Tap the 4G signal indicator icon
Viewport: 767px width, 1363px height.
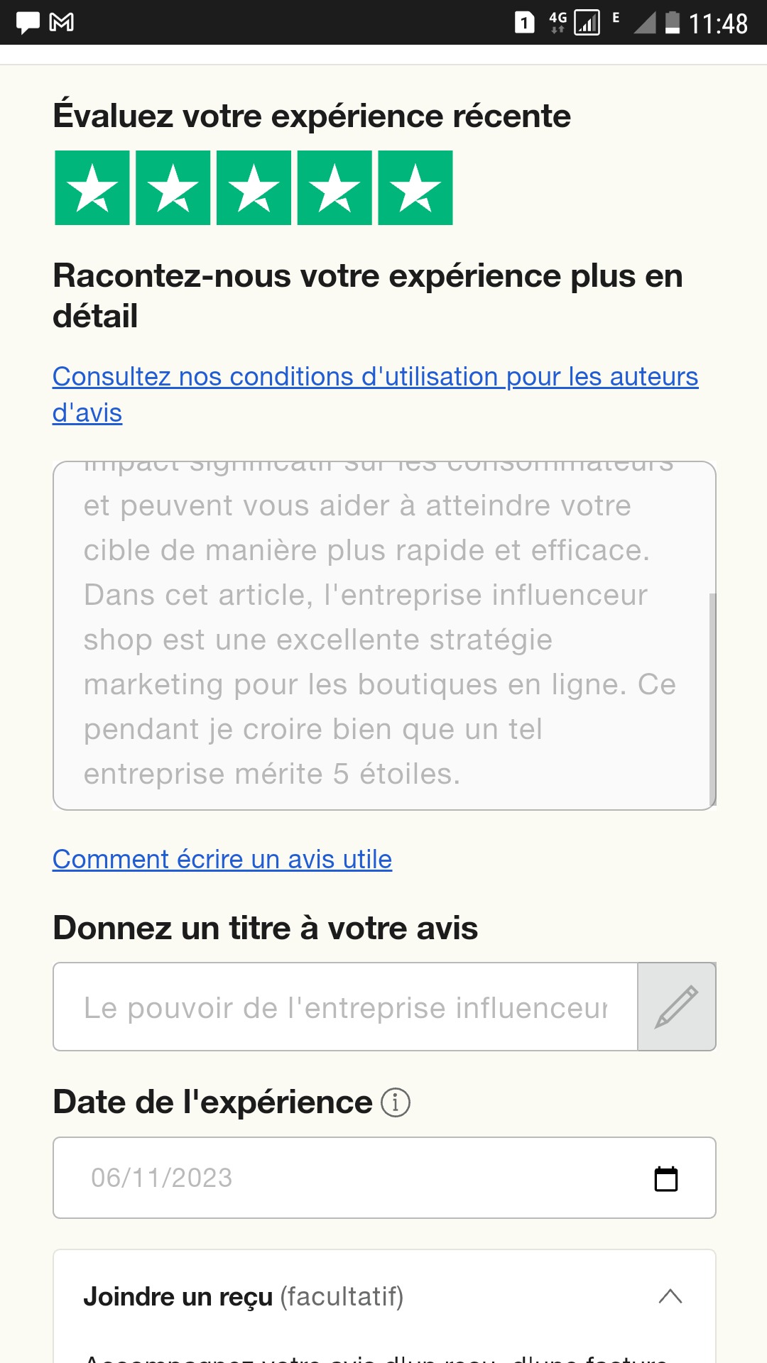click(558, 23)
